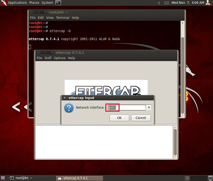
Task: Click the ettercap log text area
Action: click(104, 142)
